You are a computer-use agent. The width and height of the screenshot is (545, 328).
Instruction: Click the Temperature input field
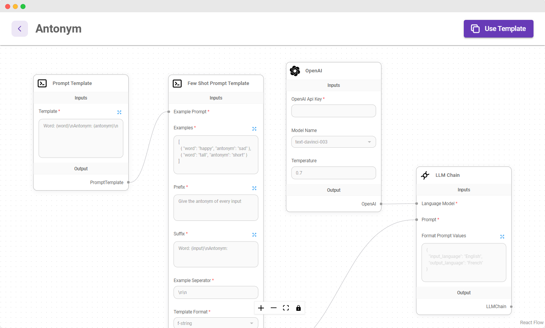coord(334,173)
